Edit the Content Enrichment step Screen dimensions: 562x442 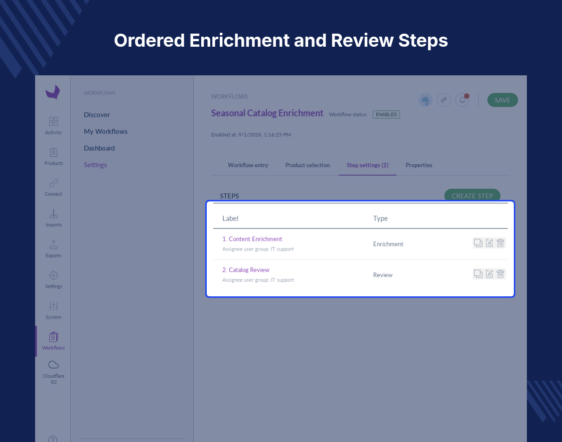click(489, 243)
